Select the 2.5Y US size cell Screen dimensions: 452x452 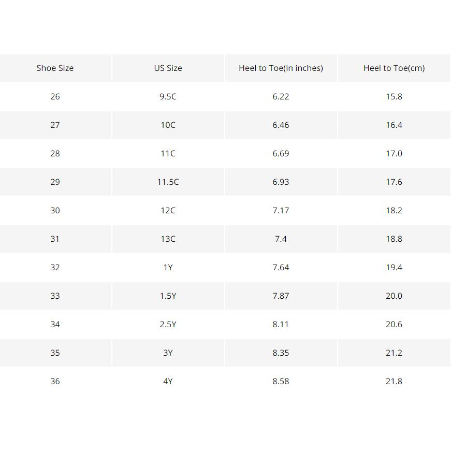coord(168,324)
